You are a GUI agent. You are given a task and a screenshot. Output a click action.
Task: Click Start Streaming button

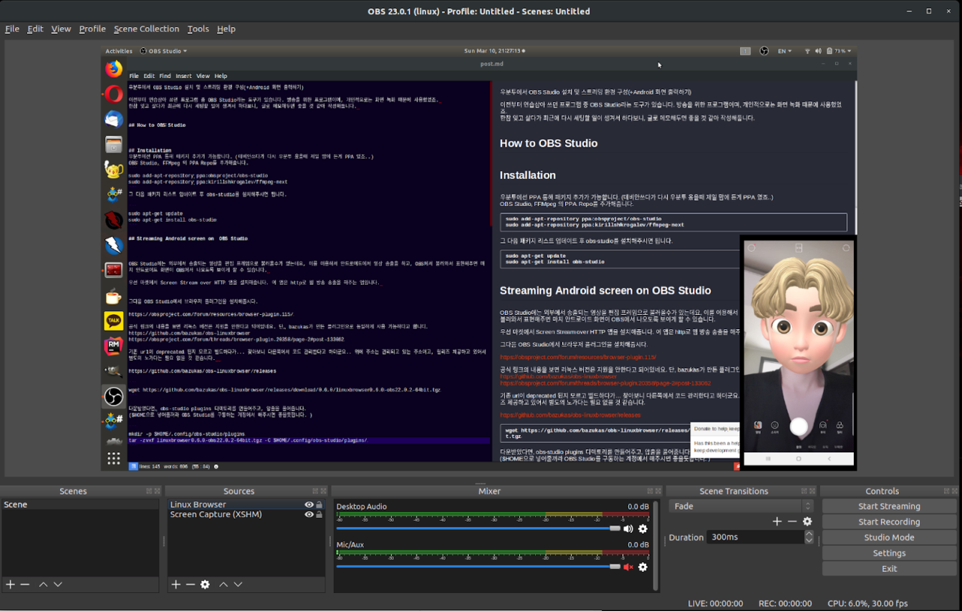point(889,507)
